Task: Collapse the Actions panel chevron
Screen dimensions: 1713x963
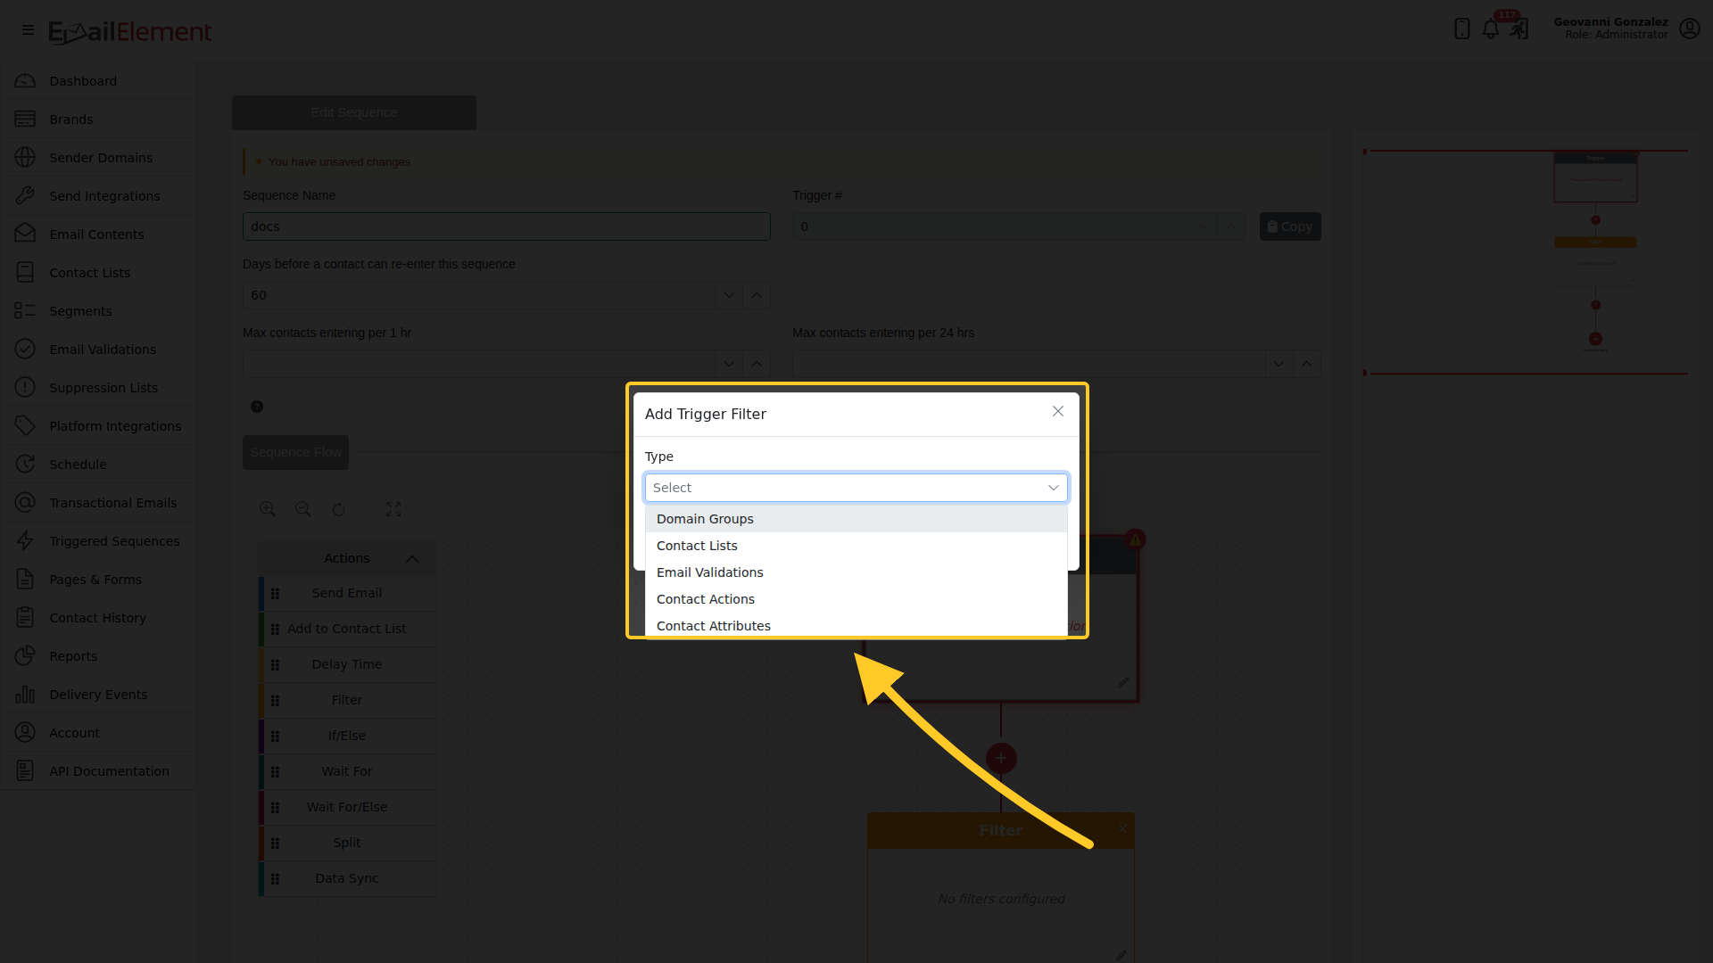Action: tap(412, 559)
